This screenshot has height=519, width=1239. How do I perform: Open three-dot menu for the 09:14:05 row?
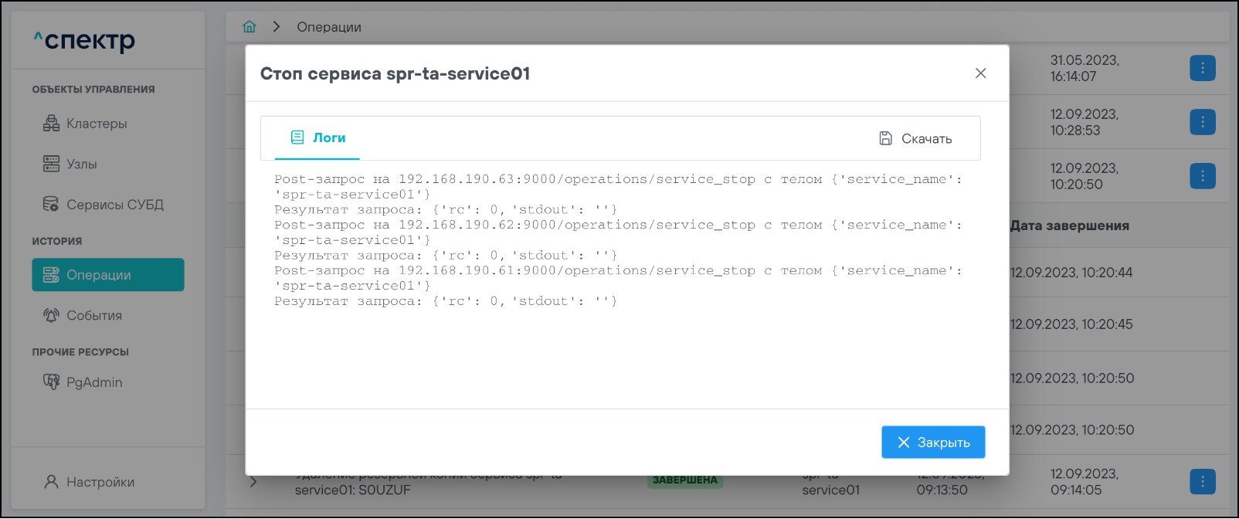(1202, 482)
